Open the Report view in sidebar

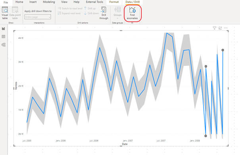pyautogui.click(x=3, y=29)
